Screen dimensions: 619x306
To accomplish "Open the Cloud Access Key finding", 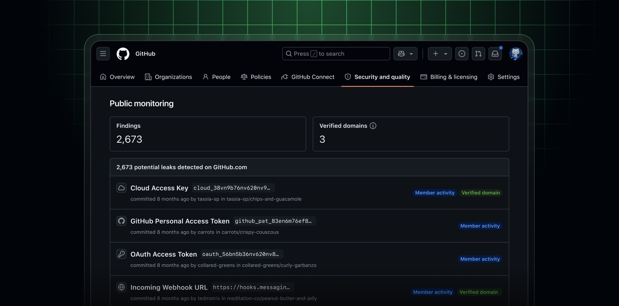I will click(159, 188).
